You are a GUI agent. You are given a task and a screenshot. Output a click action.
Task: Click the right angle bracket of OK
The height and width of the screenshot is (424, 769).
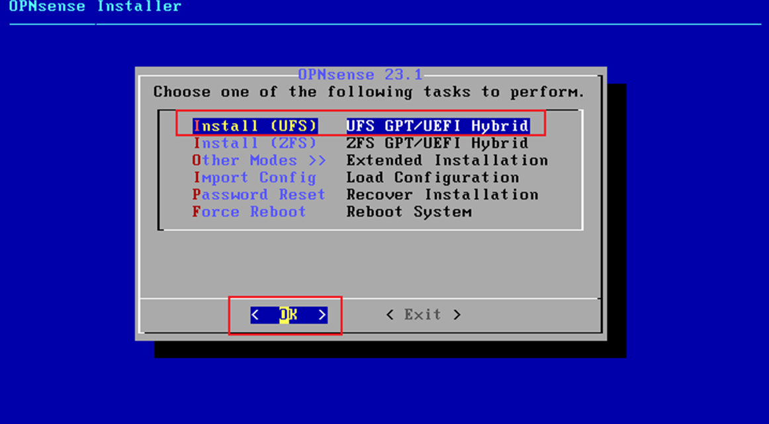pyautogui.click(x=322, y=315)
